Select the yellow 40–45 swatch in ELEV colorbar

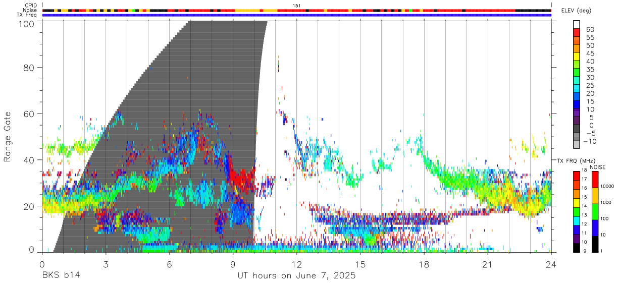click(577, 56)
